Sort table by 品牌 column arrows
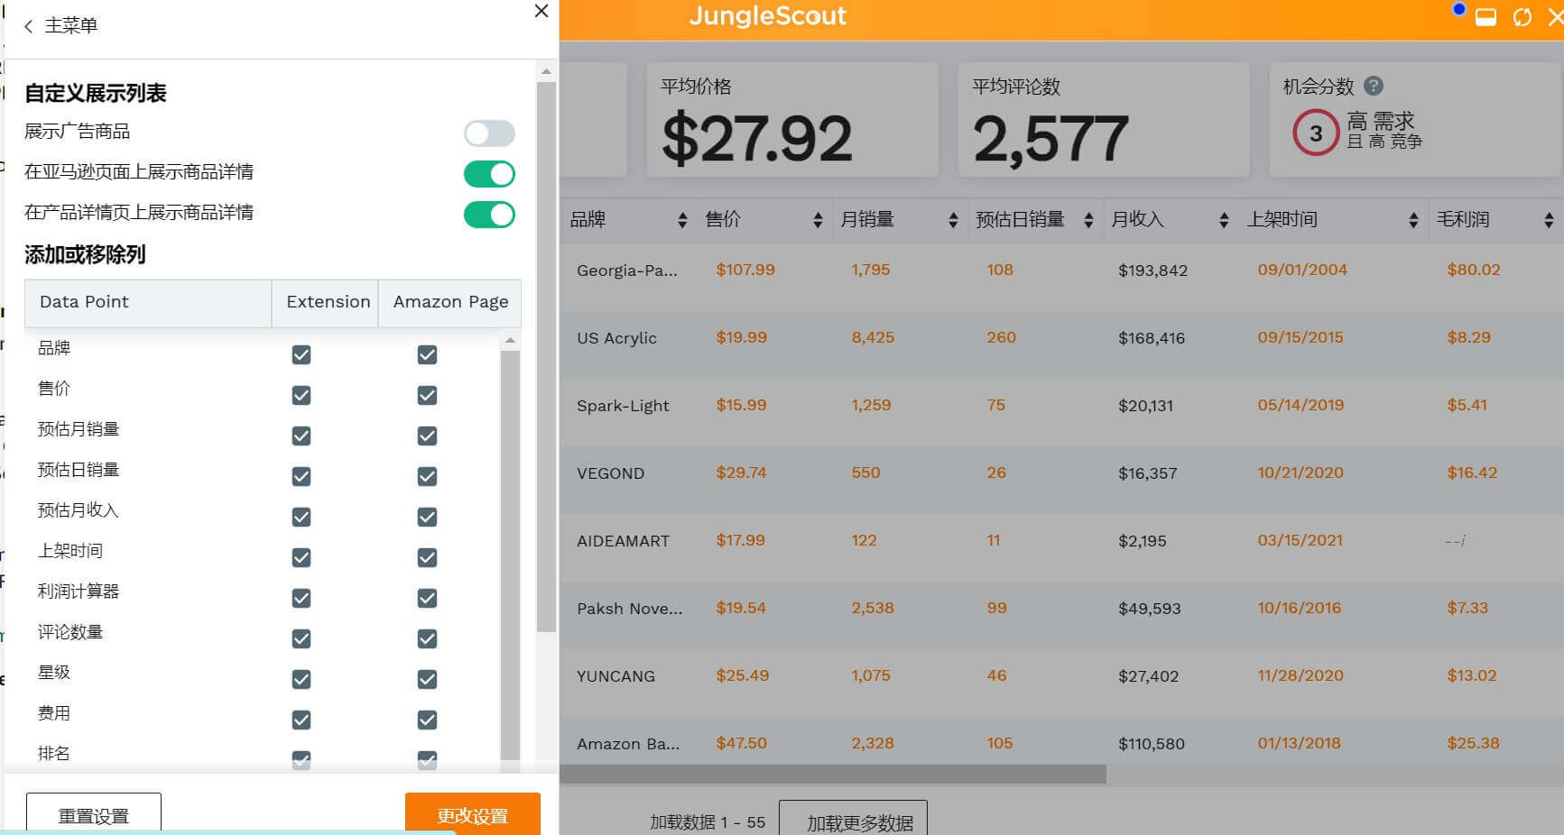 tap(682, 220)
